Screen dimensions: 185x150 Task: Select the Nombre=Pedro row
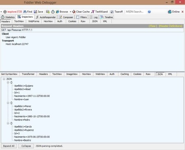[x=22, y=120]
